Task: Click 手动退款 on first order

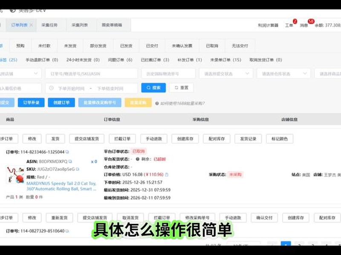Action: [154, 139]
